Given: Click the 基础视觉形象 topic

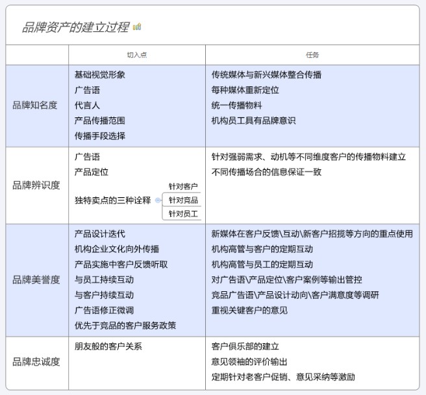Looking at the screenshot, I should pos(100,75).
